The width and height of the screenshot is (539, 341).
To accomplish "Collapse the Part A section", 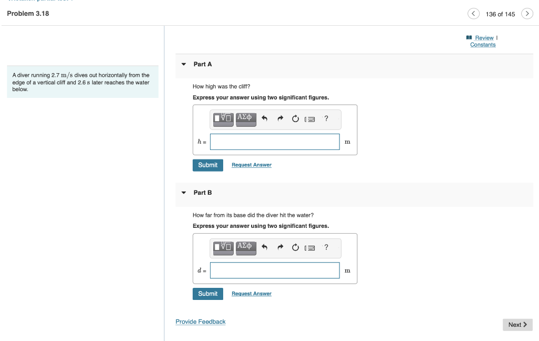I will [184, 64].
